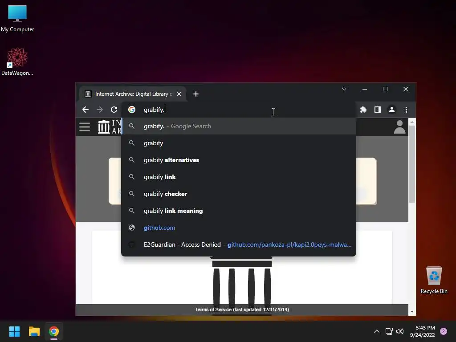Image resolution: width=456 pixels, height=342 pixels.
Task: Open the tab search chevron in title bar
Action: pyautogui.click(x=344, y=89)
